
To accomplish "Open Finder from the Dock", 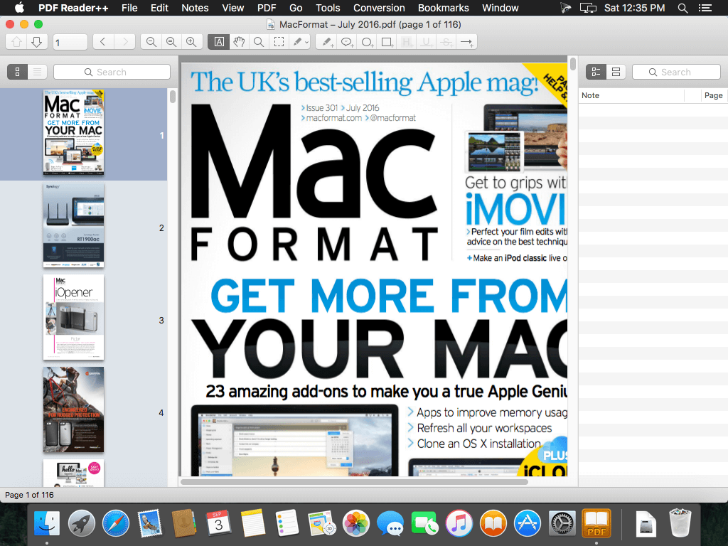I will [47, 523].
